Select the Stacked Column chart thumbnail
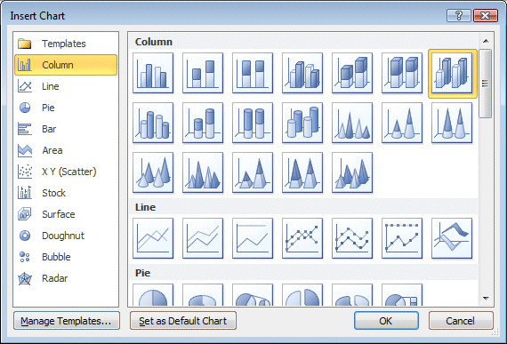507x344 pixels. tap(203, 73)
